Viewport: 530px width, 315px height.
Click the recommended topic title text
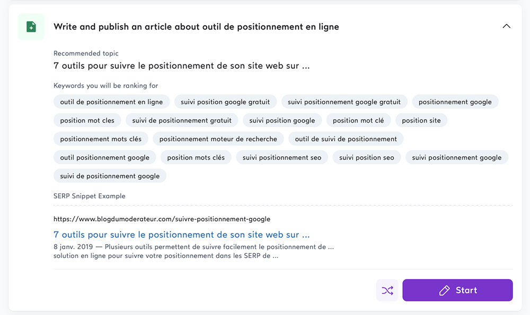pyautogui.click(x=181, y=66)
